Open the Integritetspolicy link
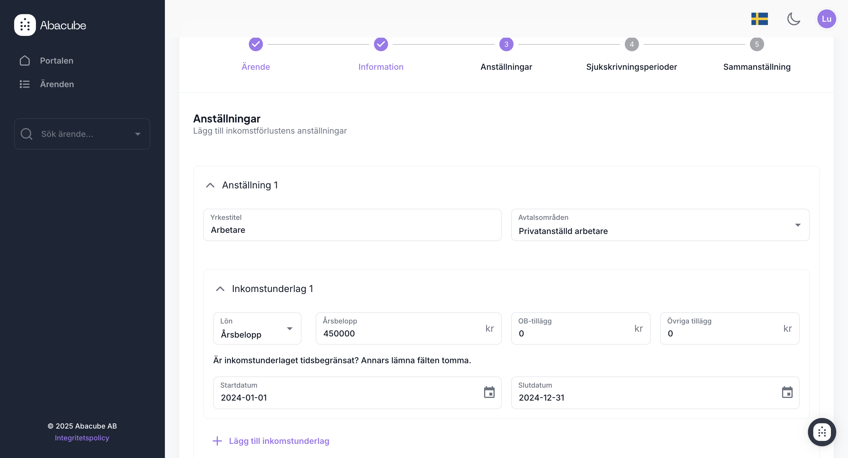This screenshot has height=458, width=848. (82, 438)
